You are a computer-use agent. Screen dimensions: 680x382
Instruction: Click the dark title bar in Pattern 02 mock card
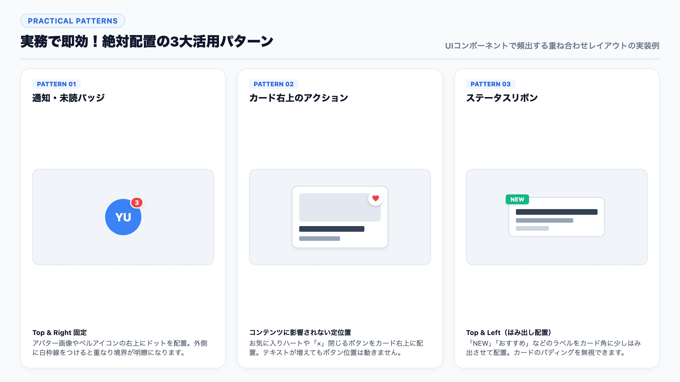332,229
